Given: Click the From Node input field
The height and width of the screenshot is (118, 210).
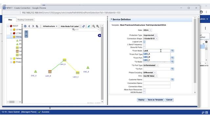Looking at the screenshot, I should tap(157, 51).
